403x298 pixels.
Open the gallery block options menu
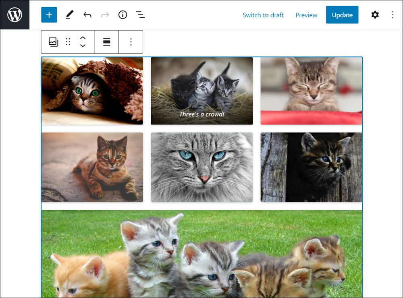coord(131,42)
